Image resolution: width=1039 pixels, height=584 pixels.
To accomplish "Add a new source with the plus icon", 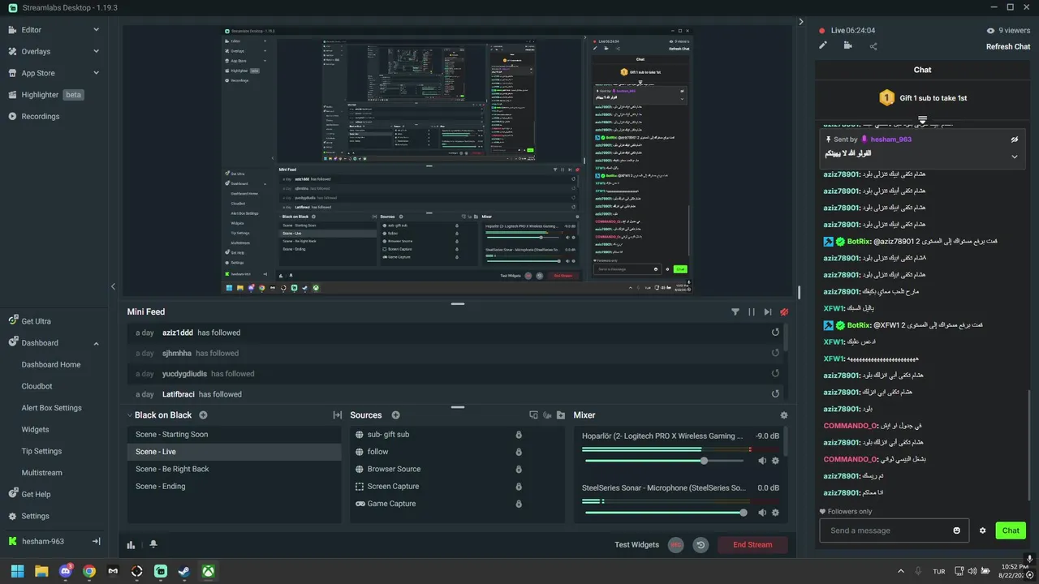I will (x=395, y=415).
